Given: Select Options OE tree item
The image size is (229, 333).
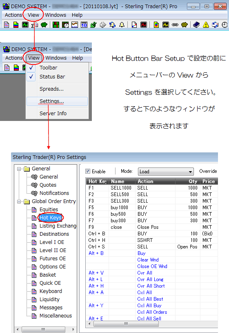Looking at the screenshot, I should point(53,267).
